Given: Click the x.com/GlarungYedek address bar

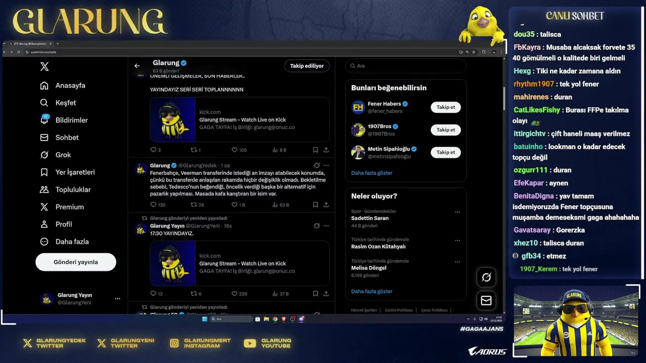Looking at the screenshot, I should click(x=240, y=52).
